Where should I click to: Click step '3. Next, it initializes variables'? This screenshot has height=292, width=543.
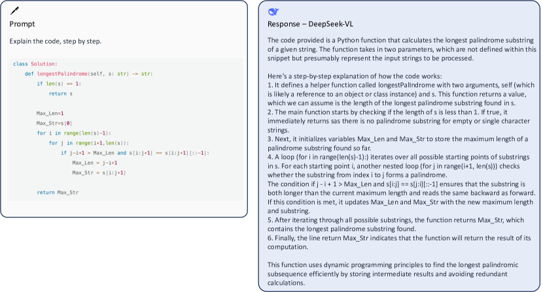[398, 144]
